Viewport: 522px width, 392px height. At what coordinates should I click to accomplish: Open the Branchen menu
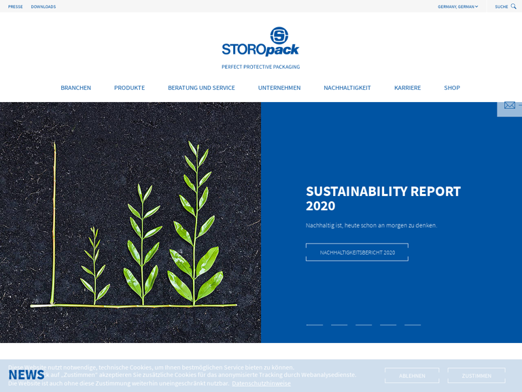coord(75,88)
